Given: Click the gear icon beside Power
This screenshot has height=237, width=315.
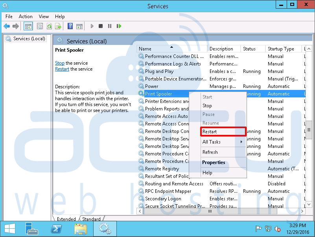Looking at the screenshot, I should coord(141,86).
